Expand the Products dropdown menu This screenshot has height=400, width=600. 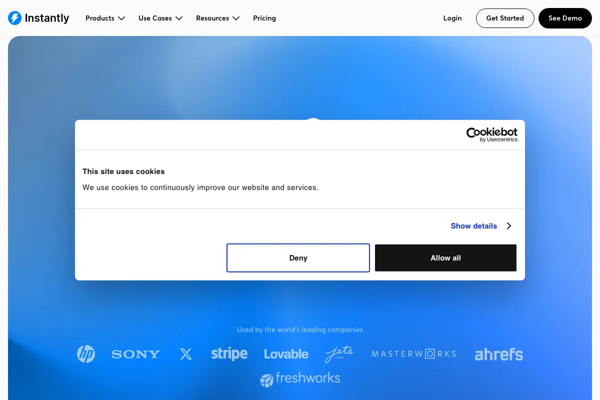pyautogui.click(x=105, y=18)
